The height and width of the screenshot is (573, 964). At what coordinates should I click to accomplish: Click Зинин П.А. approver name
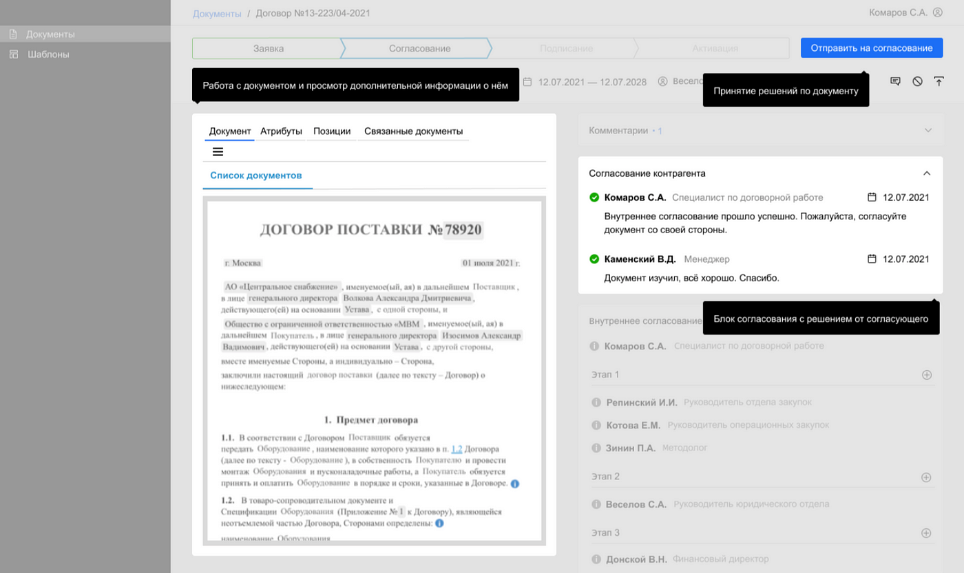pyautogui.click(x=631, y=448)
